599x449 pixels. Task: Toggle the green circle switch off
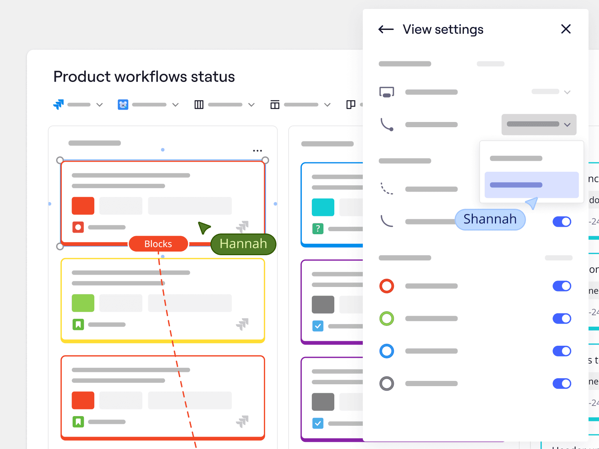coord(562,319)
